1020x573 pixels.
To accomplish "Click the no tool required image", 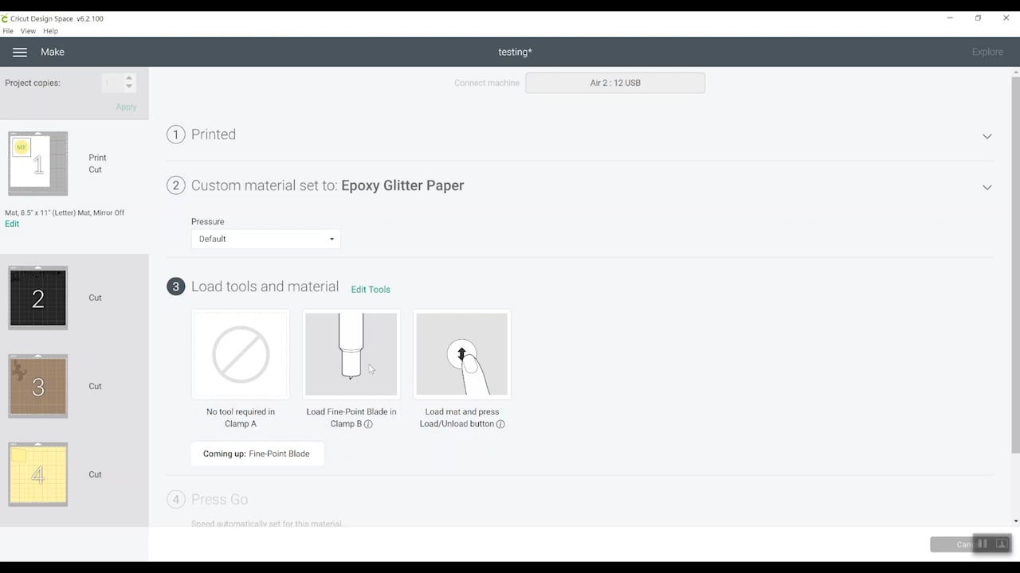I will coord(241,354).
